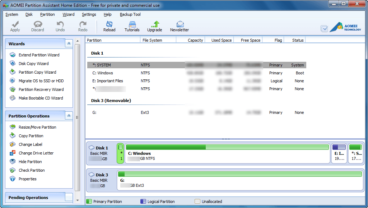
Task: Click the Disk 3 (Removable) heading
Action: tap(111, 101)
